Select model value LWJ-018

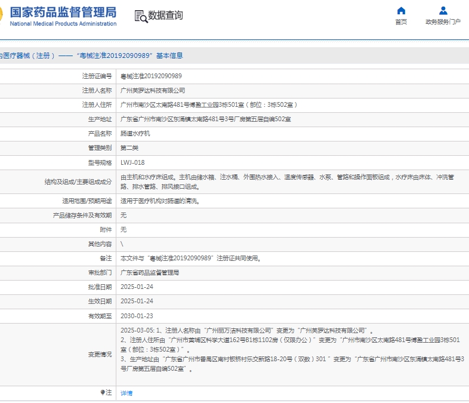pos(132,163)
